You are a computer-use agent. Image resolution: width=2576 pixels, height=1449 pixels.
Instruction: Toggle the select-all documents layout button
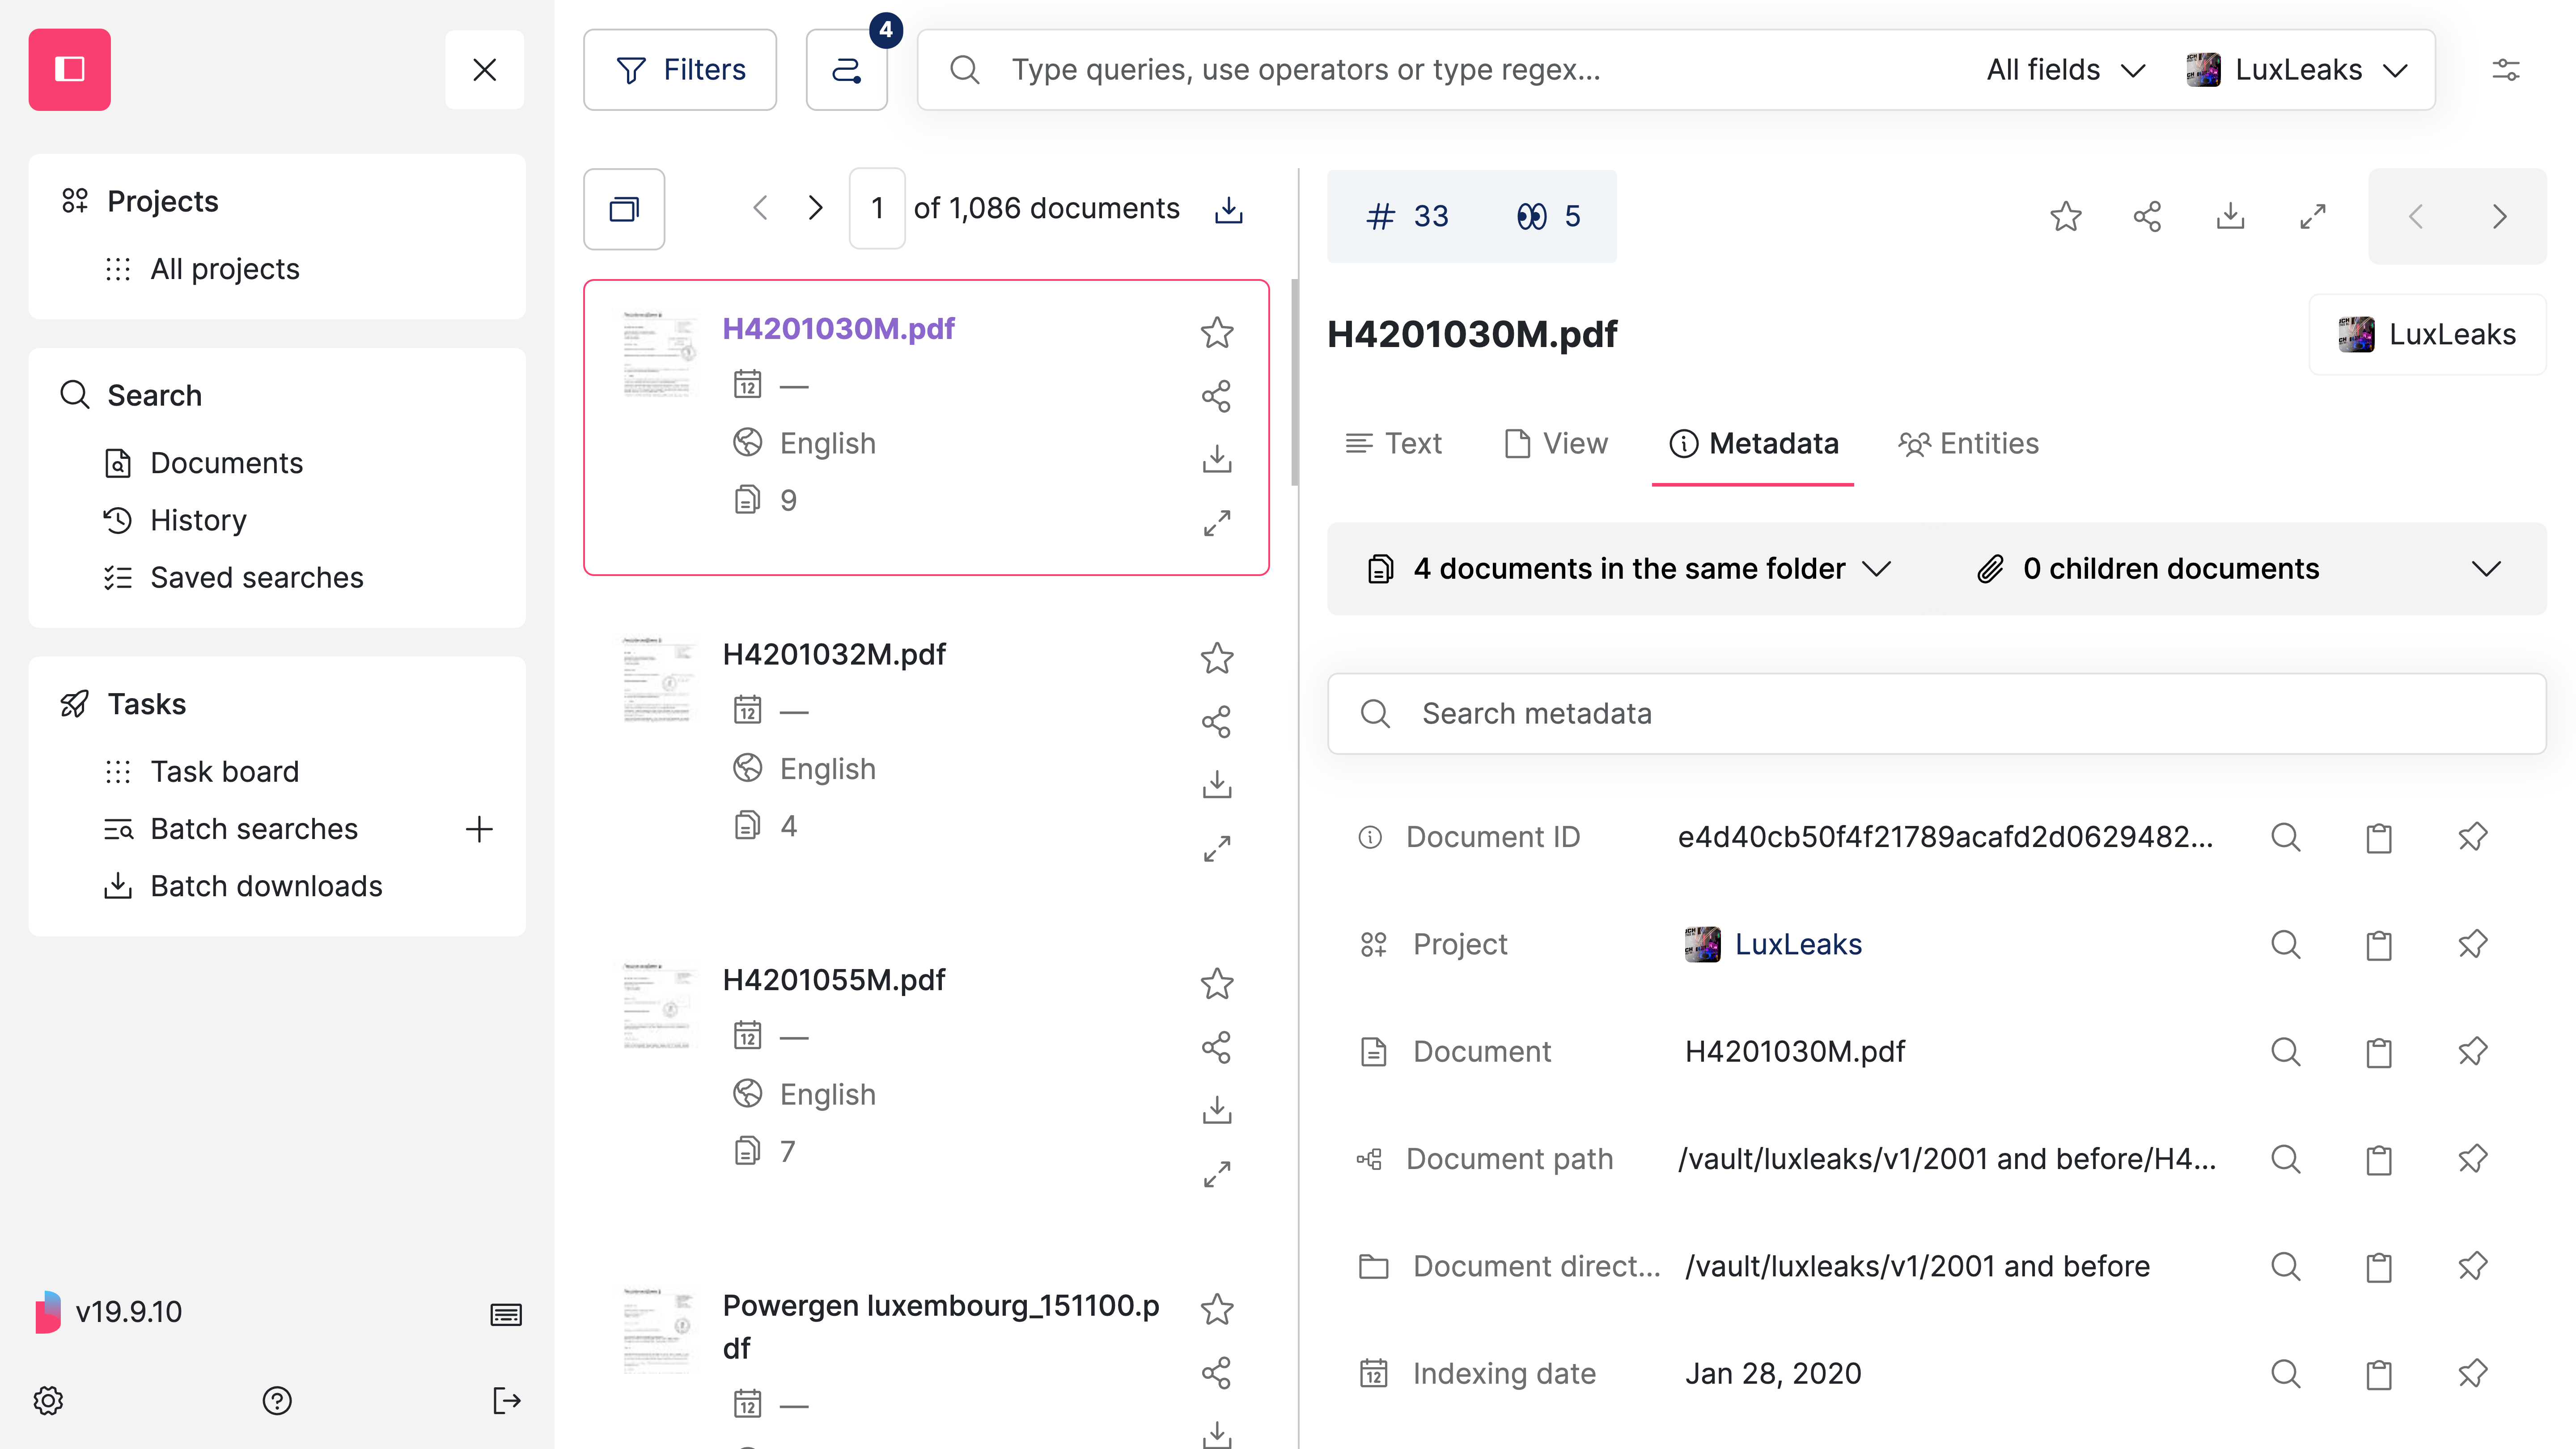pos(624,209)
